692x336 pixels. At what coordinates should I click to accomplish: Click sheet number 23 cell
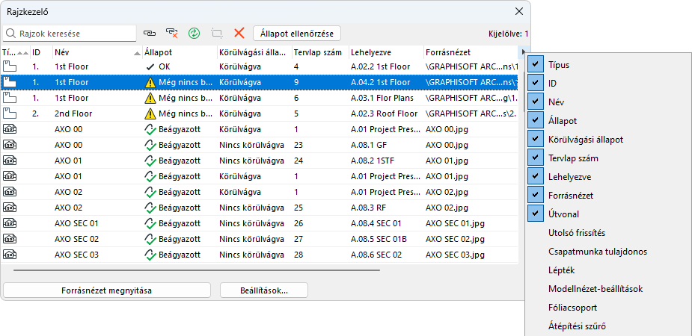[298, 145]
